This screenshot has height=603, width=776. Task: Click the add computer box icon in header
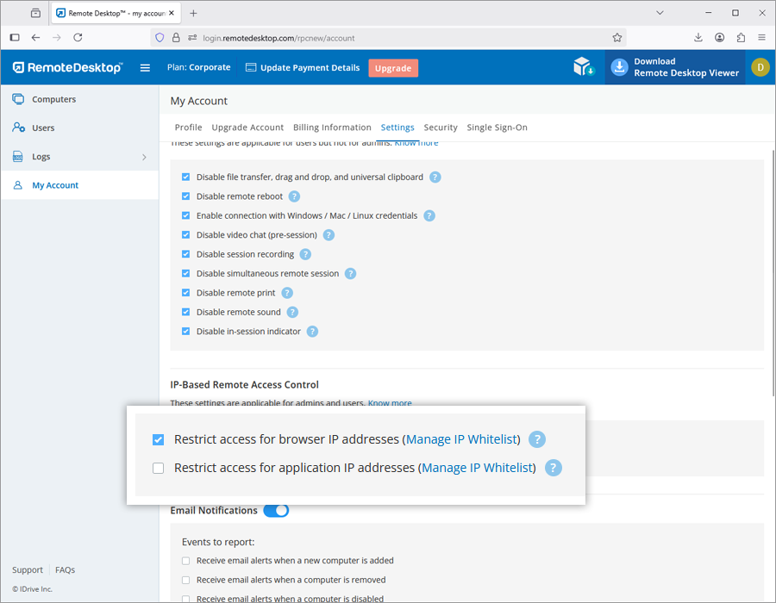click(x=584, y=68)
